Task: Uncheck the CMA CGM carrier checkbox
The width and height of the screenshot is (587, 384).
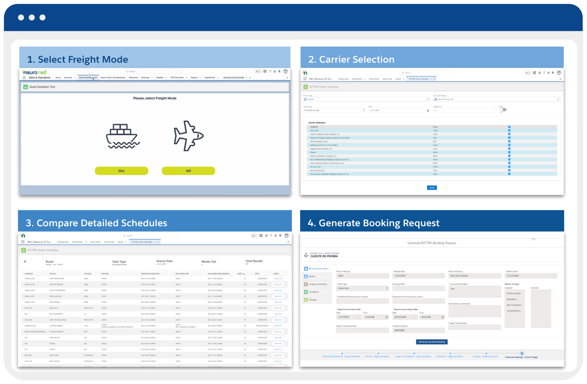Action: 509,130
